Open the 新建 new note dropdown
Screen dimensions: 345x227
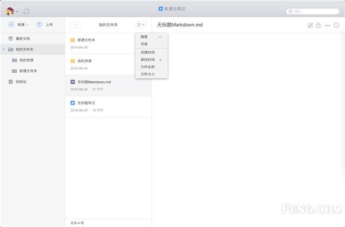coord(19,25)
